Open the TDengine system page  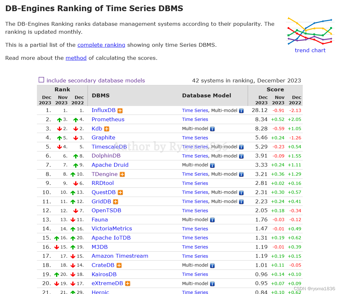tap(104, 174)
